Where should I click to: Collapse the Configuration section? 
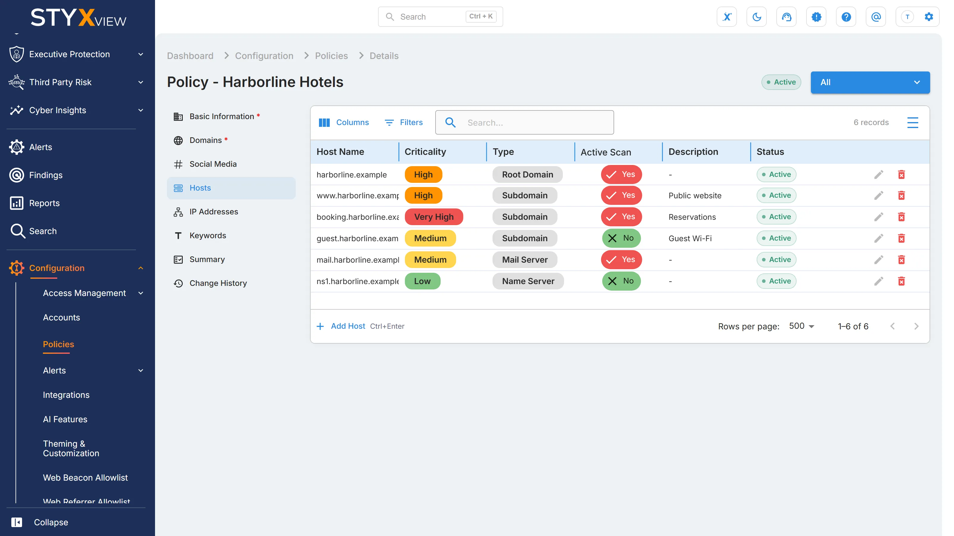(x=76, y=268)
